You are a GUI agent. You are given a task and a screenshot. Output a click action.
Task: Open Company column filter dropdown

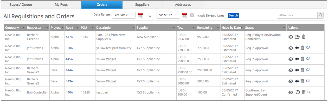23,28
